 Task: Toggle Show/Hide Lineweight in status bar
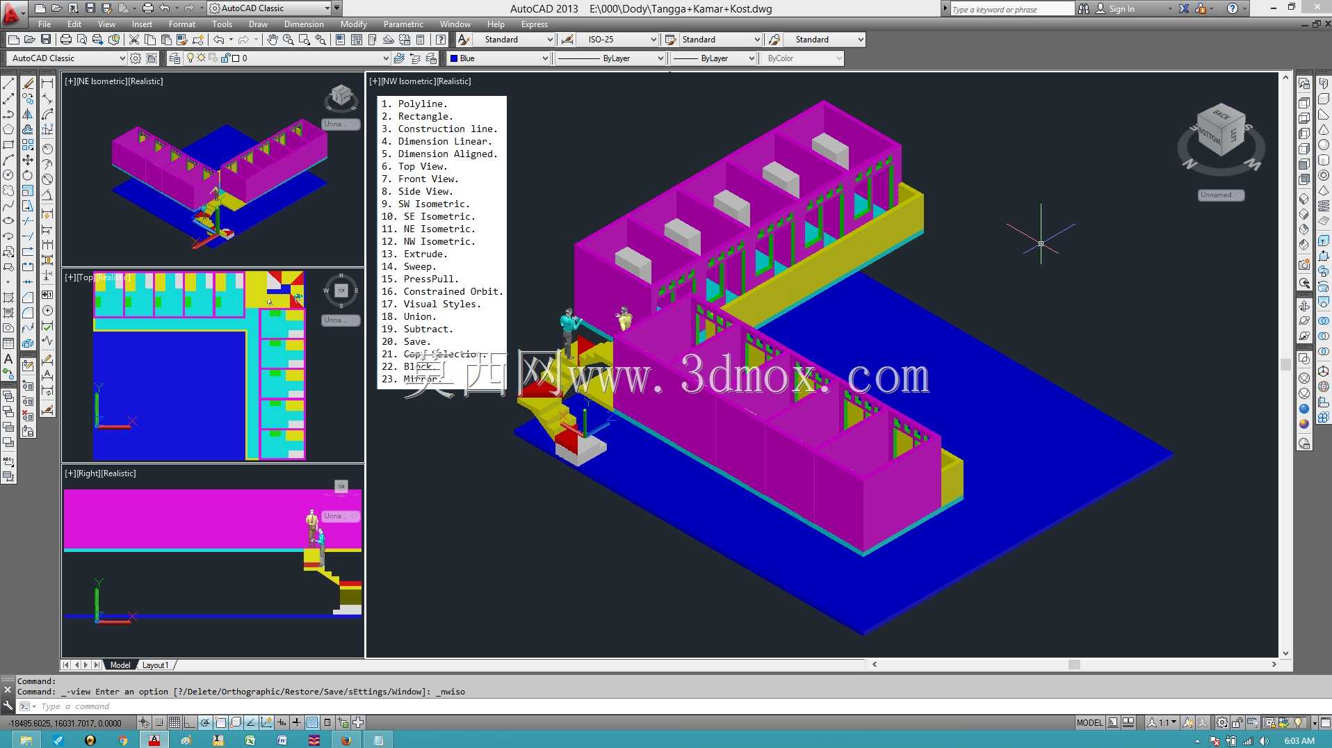pos(297,722)
